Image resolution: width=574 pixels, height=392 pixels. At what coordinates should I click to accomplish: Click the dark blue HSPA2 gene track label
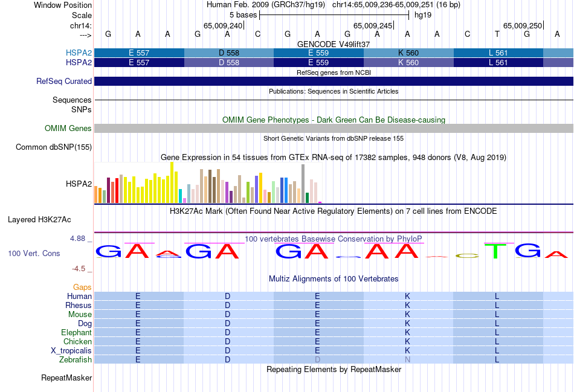pyautogui.click(x=79, y=63)
